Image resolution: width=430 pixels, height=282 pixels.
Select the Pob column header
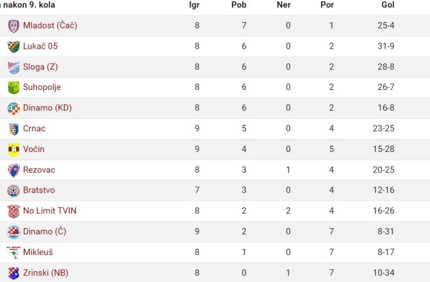[x=239, y=5]
